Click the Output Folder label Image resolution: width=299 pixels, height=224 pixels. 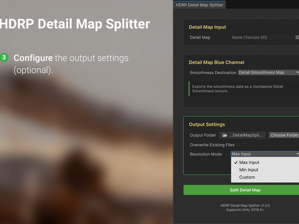coord(203,135)
